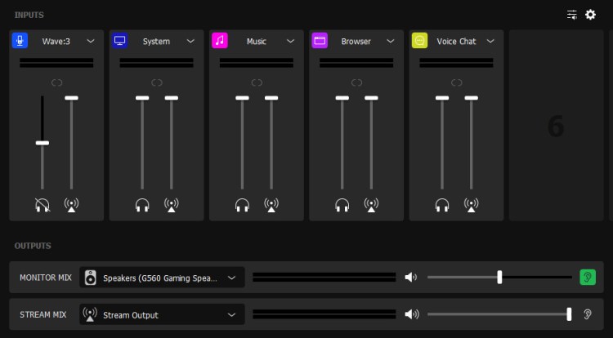Click the pink Music note channel icon

(220, 41)
